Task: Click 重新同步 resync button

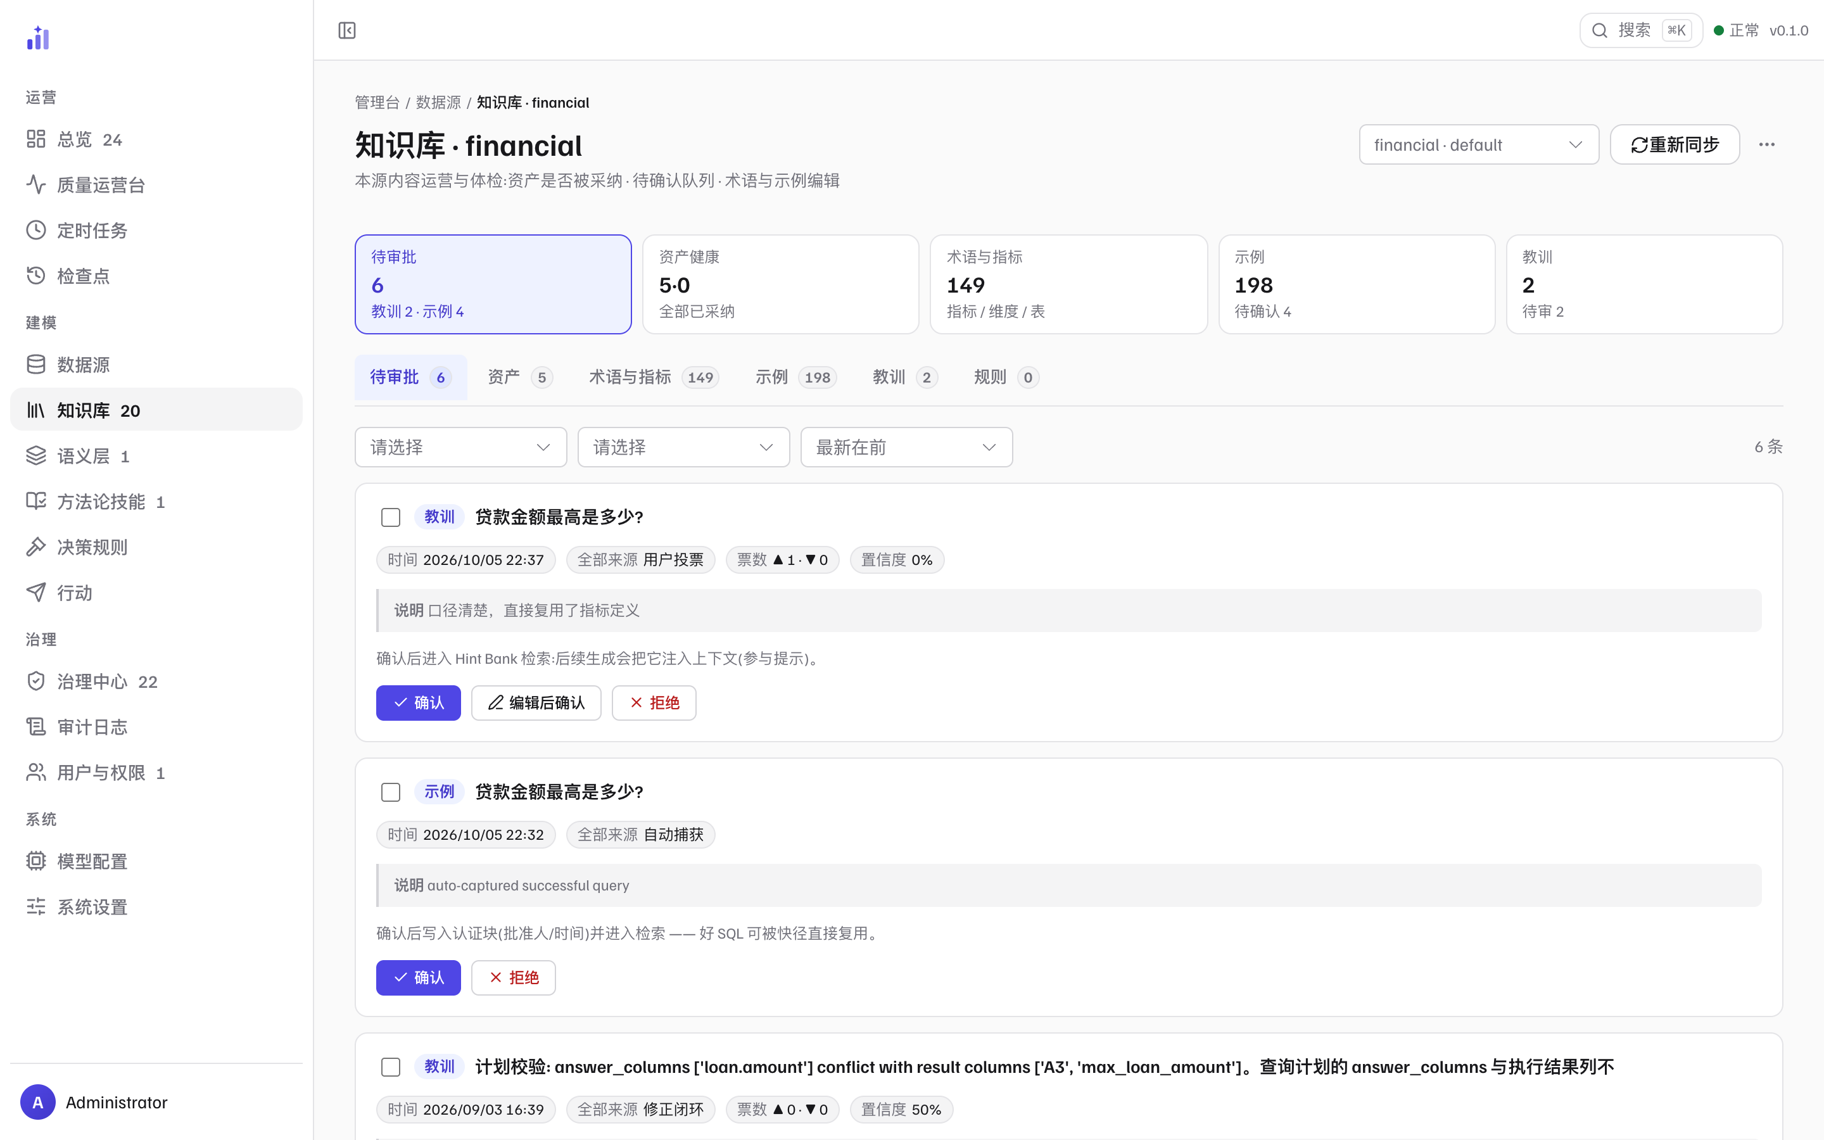Action: tap(1675, 144)
